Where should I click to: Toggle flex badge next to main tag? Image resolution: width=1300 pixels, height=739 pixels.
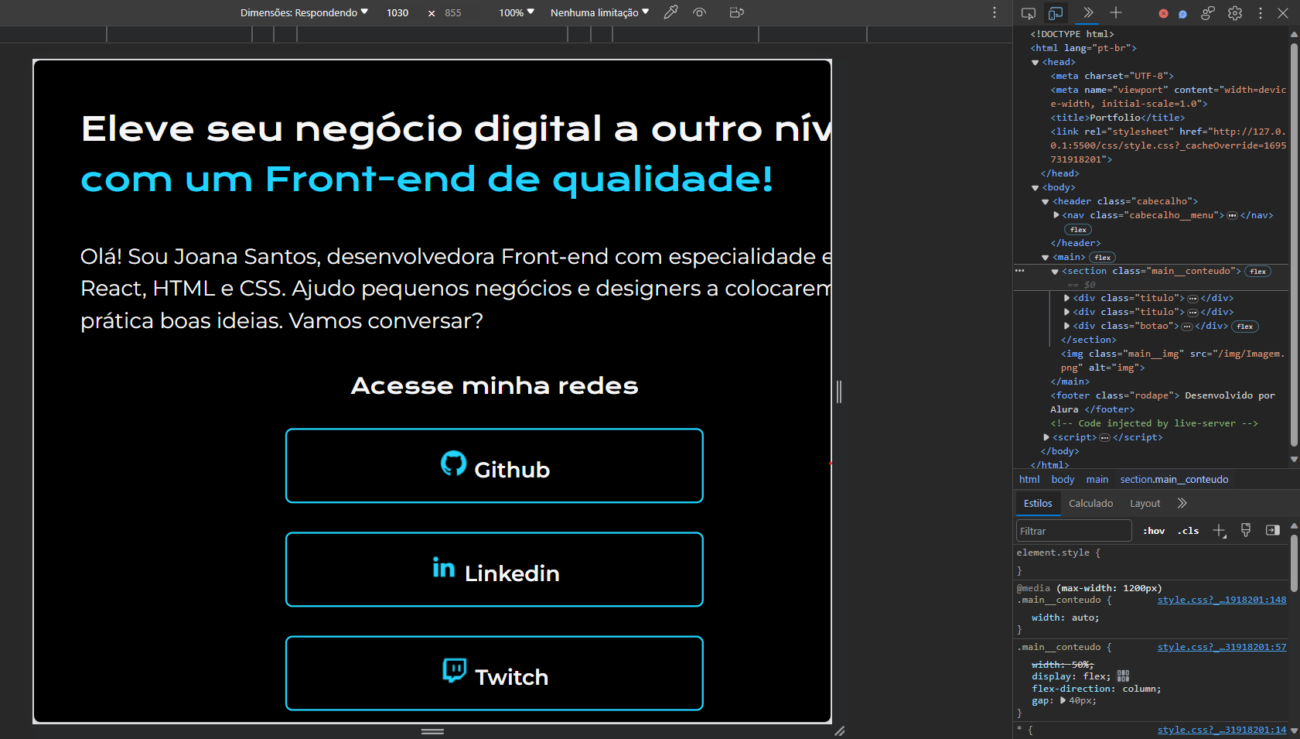(1103, 258)
